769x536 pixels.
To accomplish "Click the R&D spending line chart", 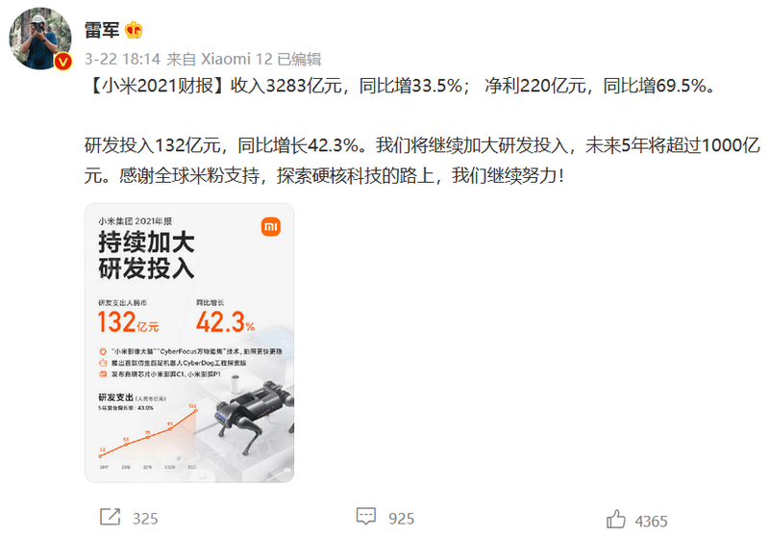I will (147, 434).
